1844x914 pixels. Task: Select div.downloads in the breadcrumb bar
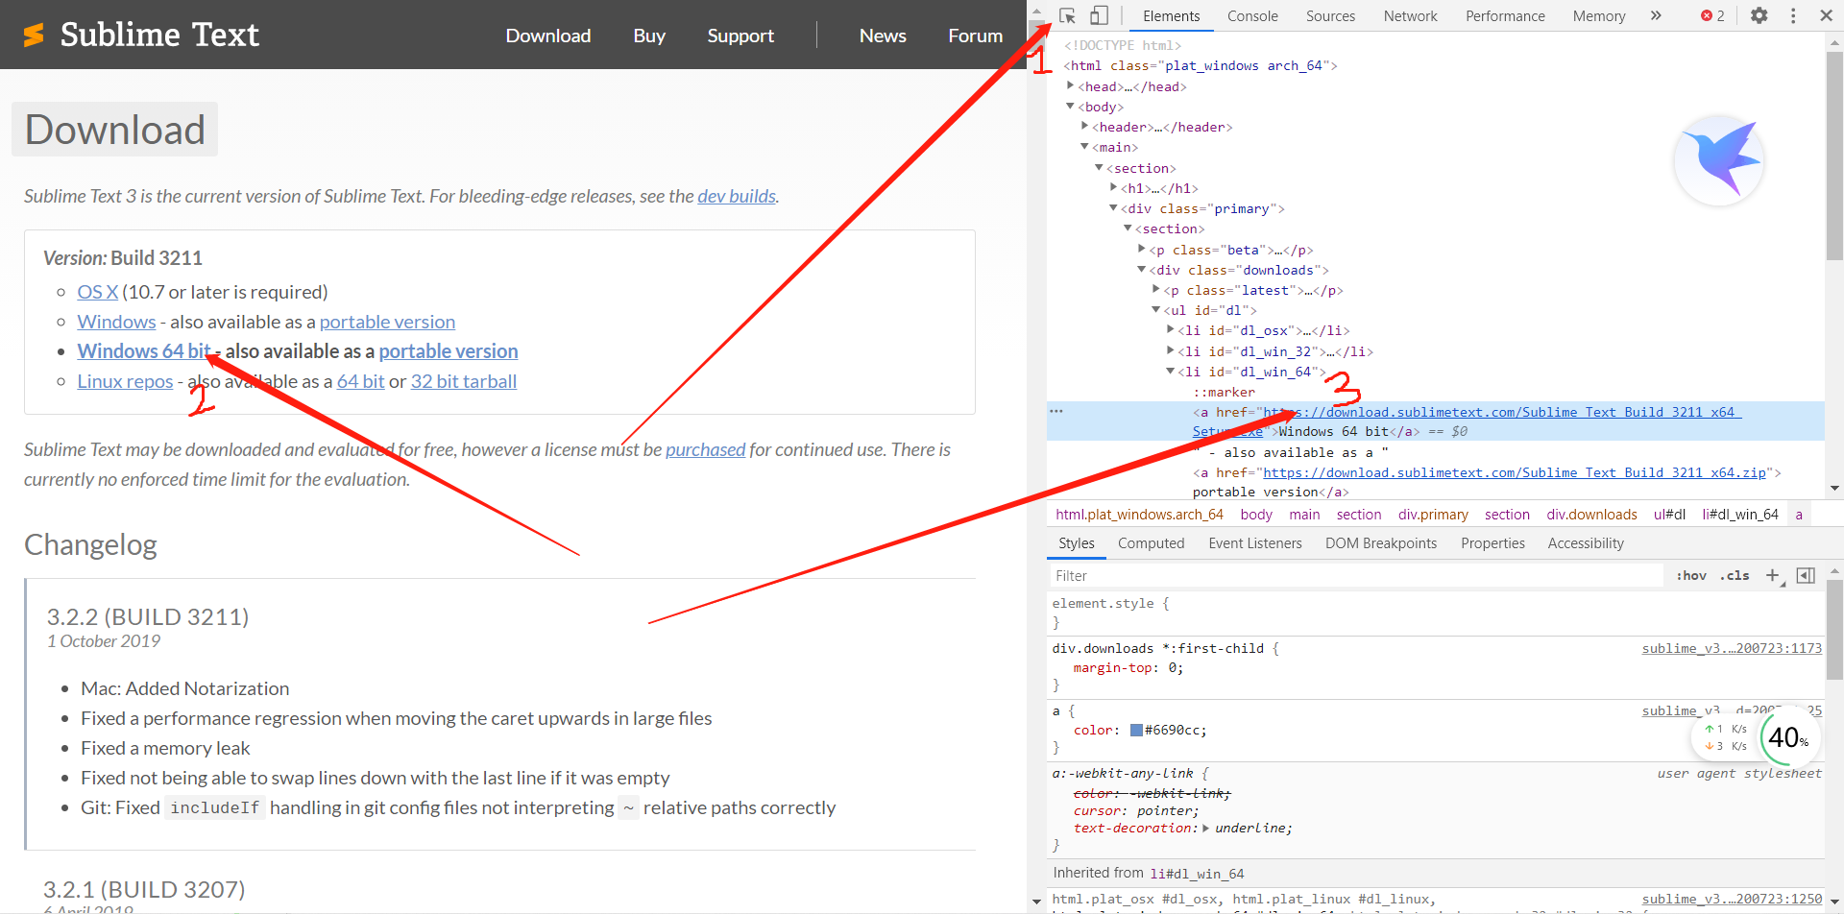point(1591,515)
